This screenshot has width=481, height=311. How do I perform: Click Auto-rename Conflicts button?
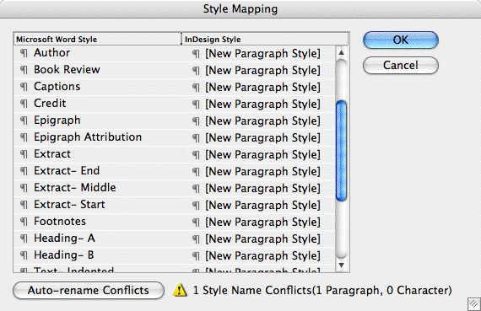pyautogui.click(x=89, y=290)
